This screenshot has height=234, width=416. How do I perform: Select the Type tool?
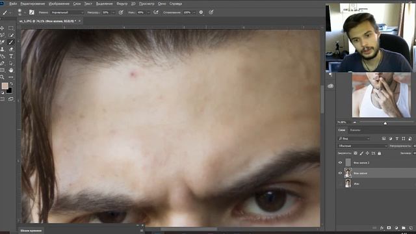point(11,57)
